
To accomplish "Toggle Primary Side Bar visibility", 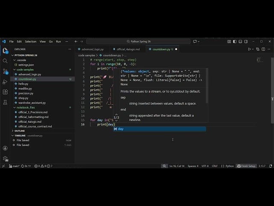I will [x=235, y=42].
